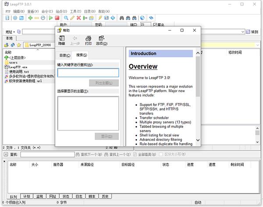Open the 选项 (Options) icon in help window
The image size is (263, 207).
tap(101, 40)
